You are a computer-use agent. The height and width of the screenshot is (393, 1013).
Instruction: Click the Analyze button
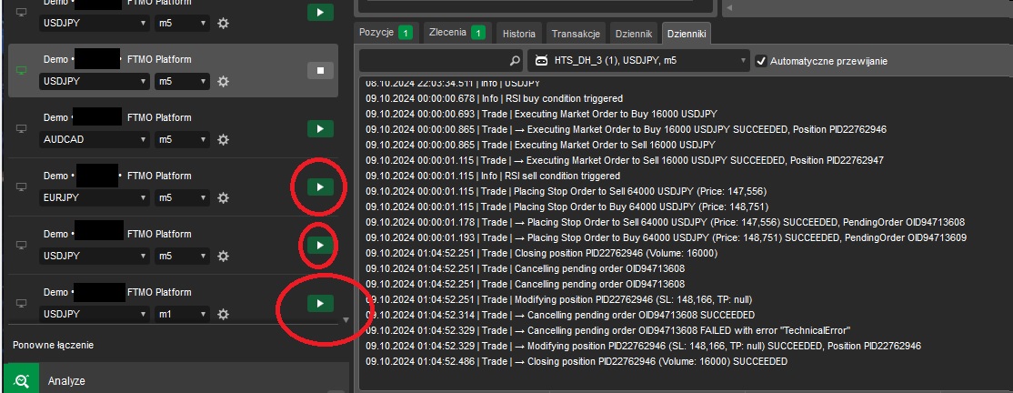68,381
